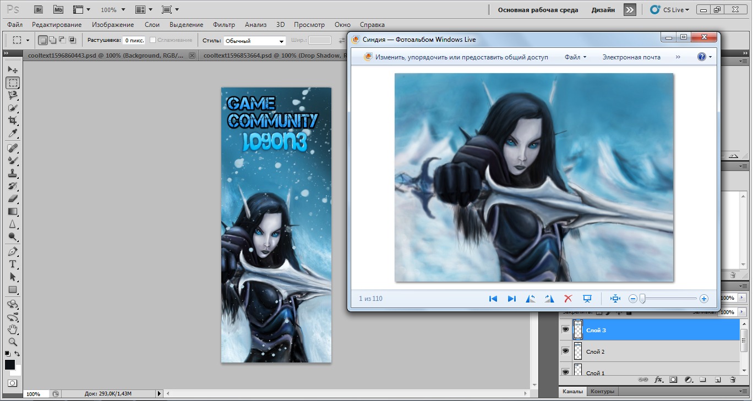Select the History Brush tool
753x401 pixels.
point(13,186)
